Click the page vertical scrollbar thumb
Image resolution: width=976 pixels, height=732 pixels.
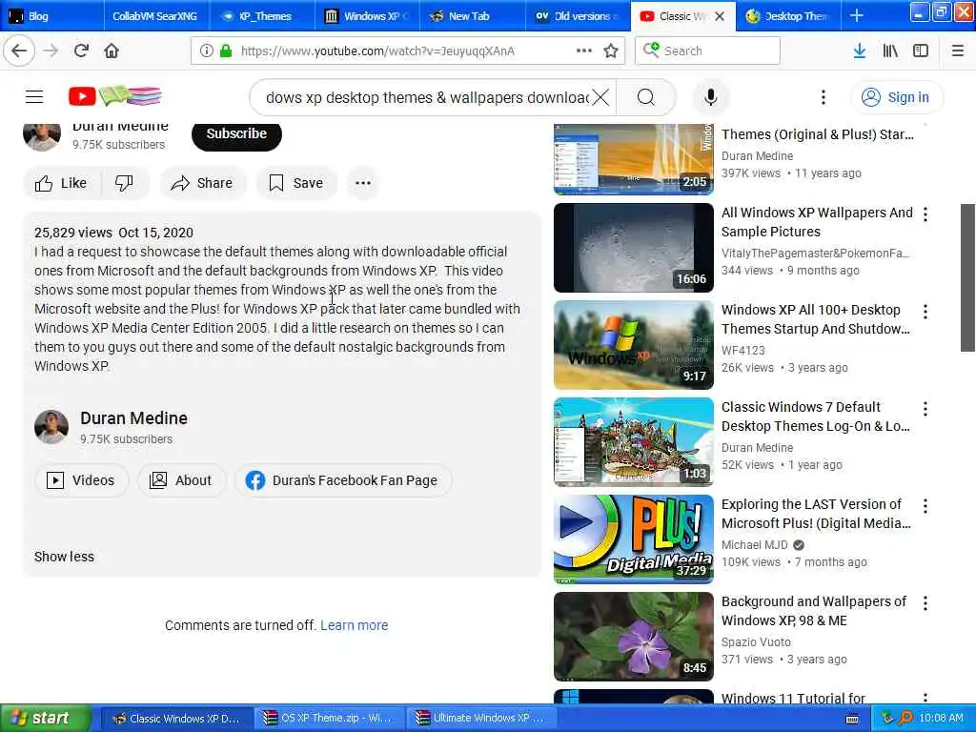tap(968, 277)
